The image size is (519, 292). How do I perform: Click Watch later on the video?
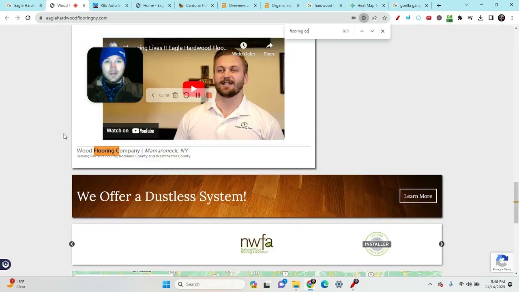(x=243, y=49)
